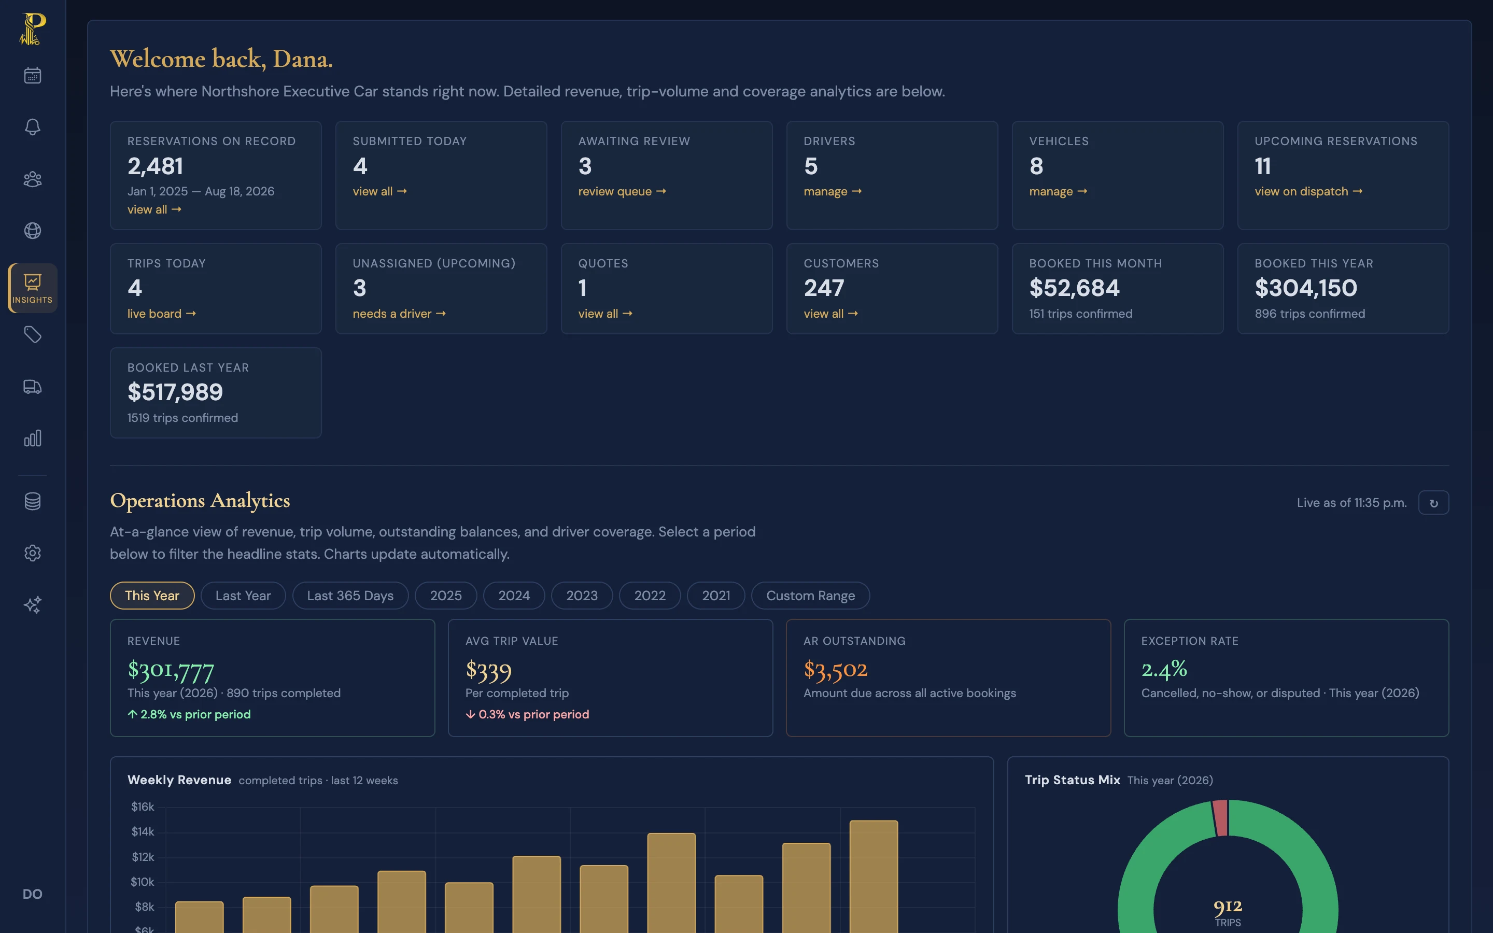Open the bar chart icon in the sidebar
Screen dimensions: 1493x933
pyautogui.click(x=33, y=438)
